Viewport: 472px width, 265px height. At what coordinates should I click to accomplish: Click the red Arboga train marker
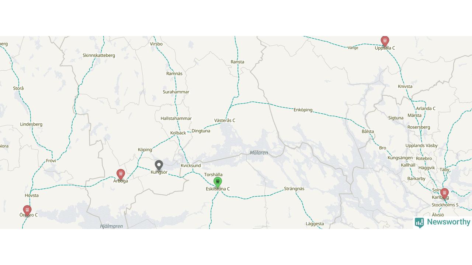(x=121, y=174)
